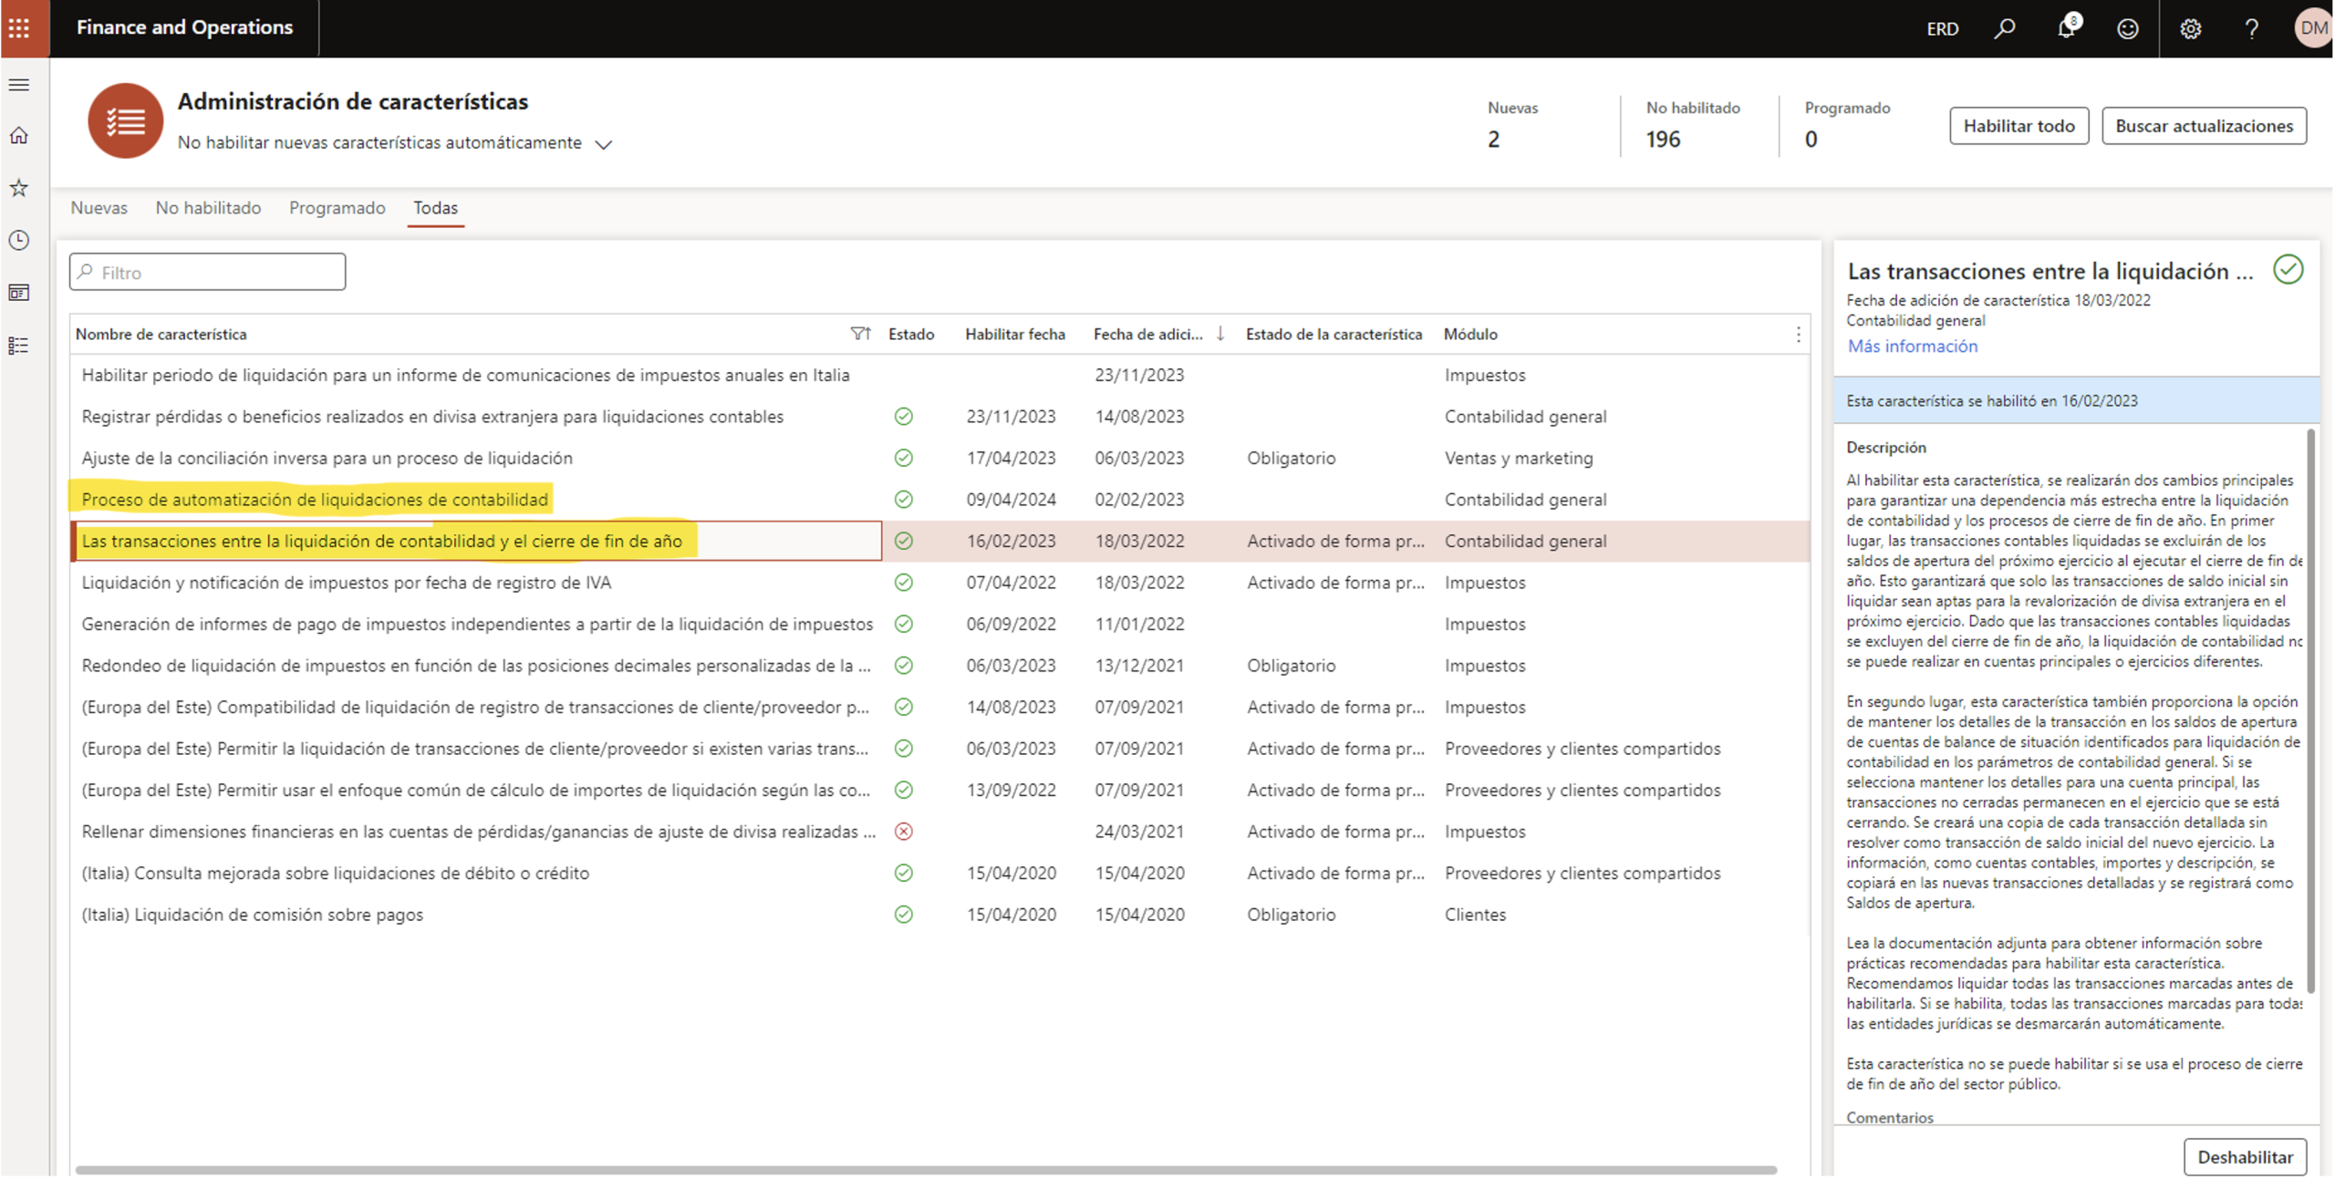Screen dimensions: 2335x1179
Task: Select 'Habilitar periodo de liquidación' Italia row
Action: click(939, 375)
